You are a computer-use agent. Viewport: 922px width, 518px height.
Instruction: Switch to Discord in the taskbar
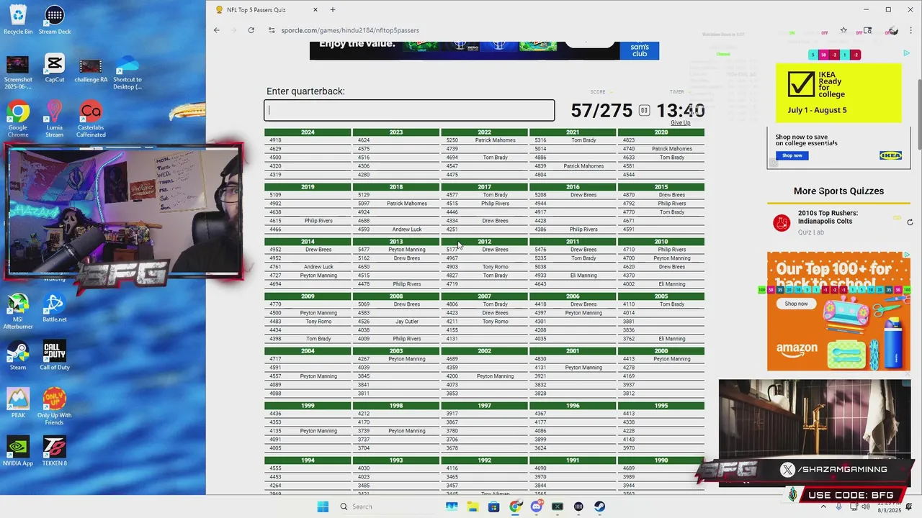pyautogui.click(x=536, y=506)
